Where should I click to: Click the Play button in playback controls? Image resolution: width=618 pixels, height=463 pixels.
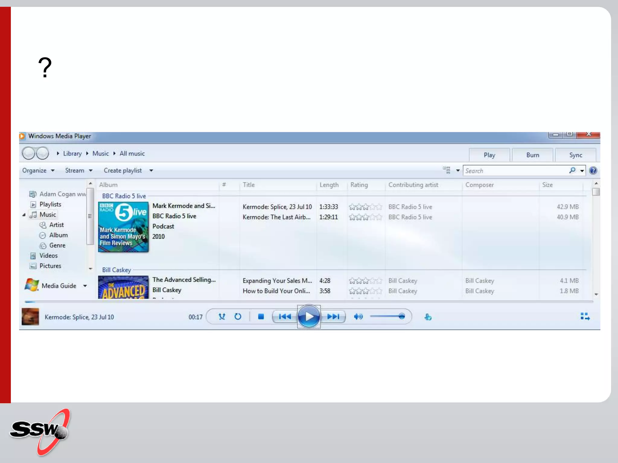click(x=309, y=317)
